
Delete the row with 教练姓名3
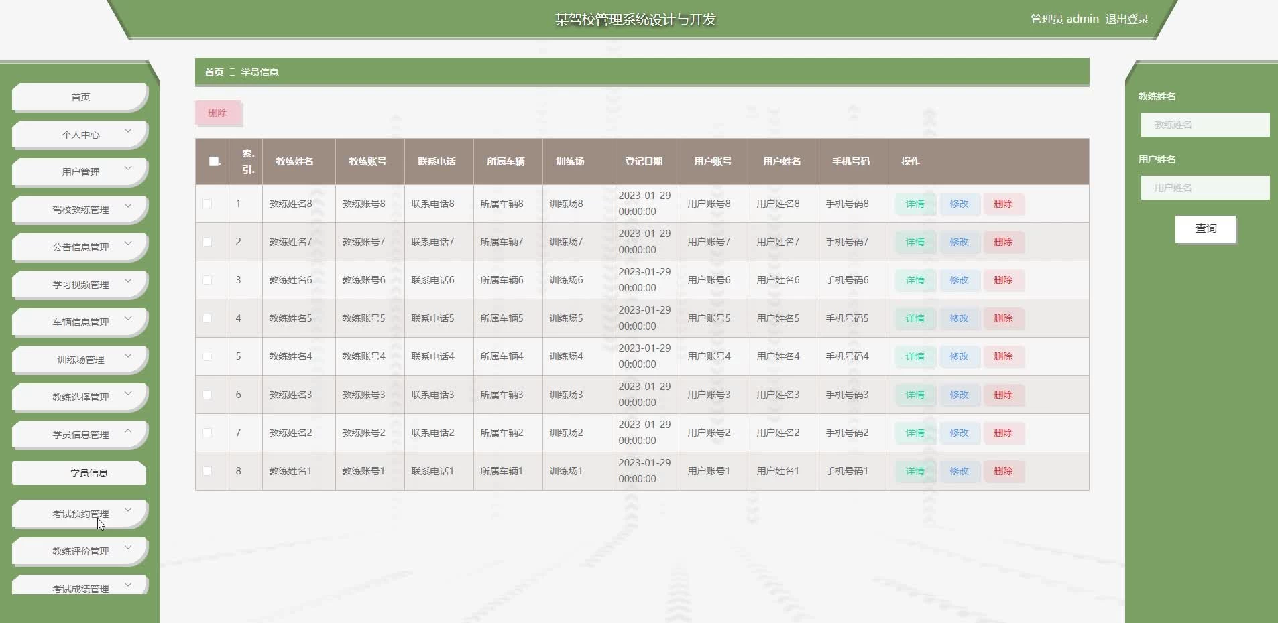click(x=1003, y=395)
